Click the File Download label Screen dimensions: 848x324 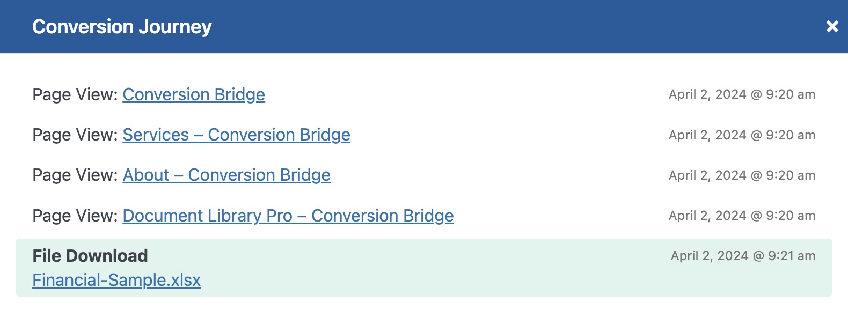pos(91,255)
